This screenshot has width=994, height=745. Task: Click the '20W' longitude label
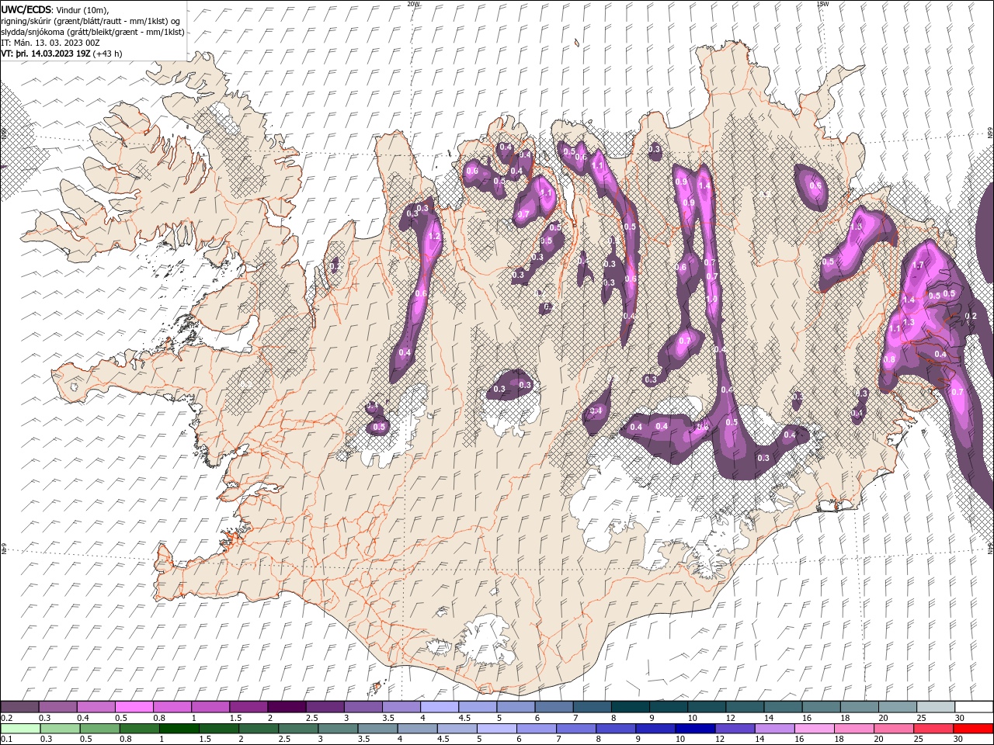tap(413, 4)
